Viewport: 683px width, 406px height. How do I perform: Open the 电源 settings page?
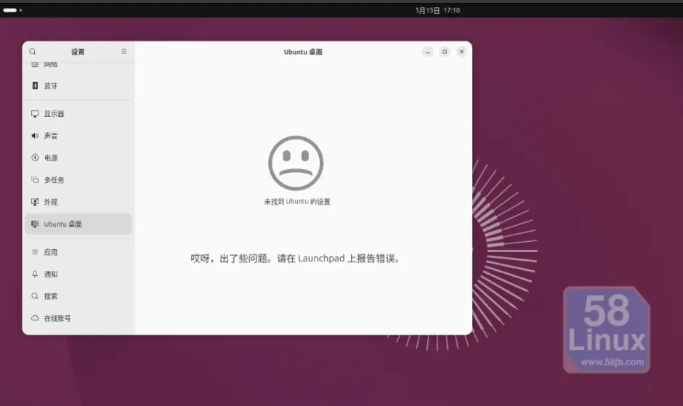pyautogui.click(x=78, y=158)
